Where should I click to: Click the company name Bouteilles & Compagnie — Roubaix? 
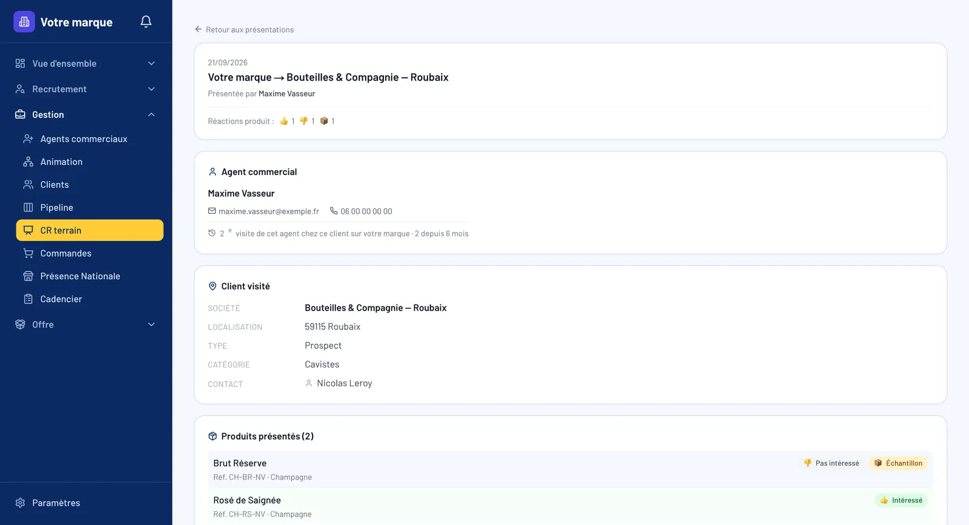[375, 308]
